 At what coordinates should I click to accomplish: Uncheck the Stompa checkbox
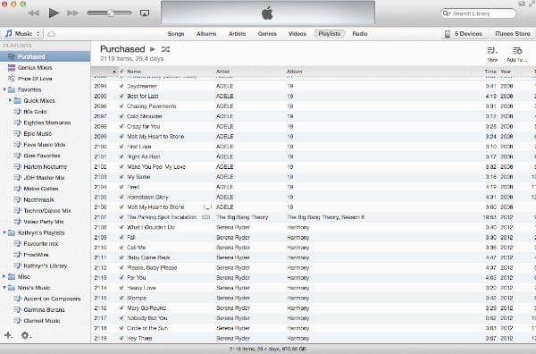coord(121,298)
